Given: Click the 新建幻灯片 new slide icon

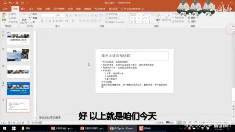Looking at the screenshot, I should [x=24, y=15].
